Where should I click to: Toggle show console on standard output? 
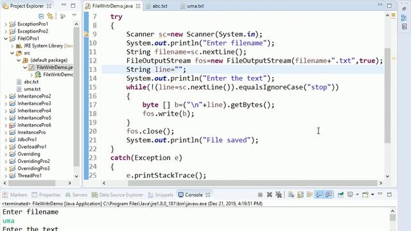(319, 194)
